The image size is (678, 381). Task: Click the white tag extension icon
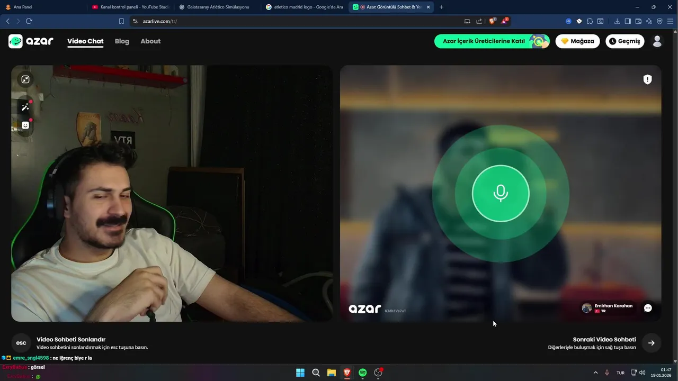coord(579,21)
